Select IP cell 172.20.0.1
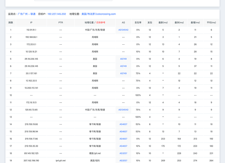This screenshot has height=163, width=225. pos(31,44)
